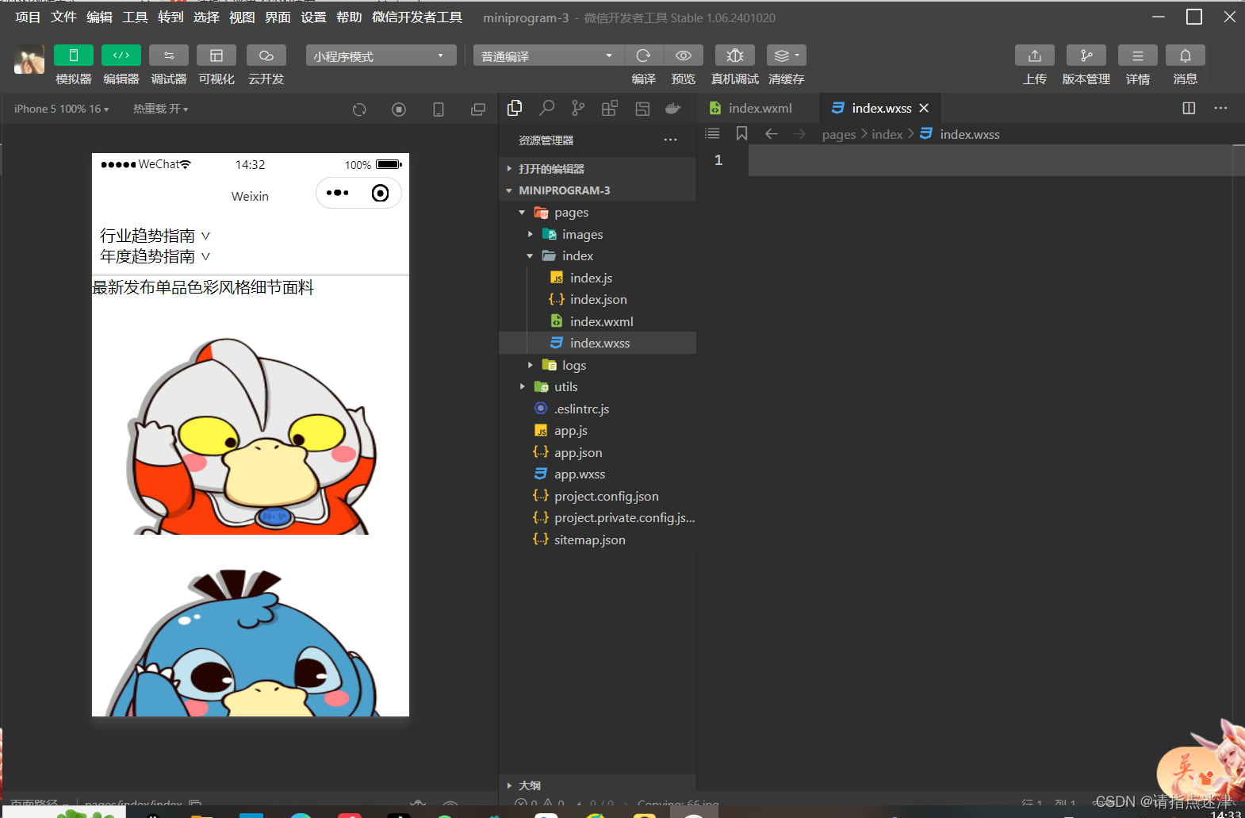The height and width of the screenshot is (818, 1245).
Task: Open app.js file
Action: pyautogui.click(x=597, y=430)
